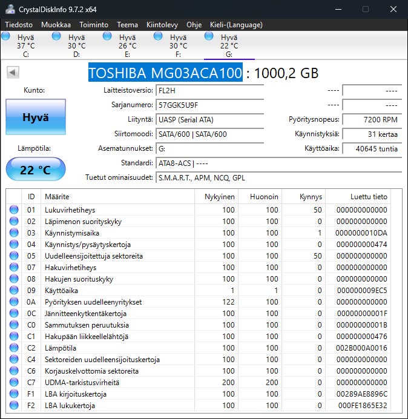This screenshot has height=419, width=408.
Task: Click the Määrite column header
Action: [x=57, y=197]
